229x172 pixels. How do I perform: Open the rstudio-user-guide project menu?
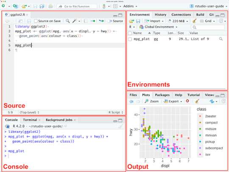click(208, 6)
